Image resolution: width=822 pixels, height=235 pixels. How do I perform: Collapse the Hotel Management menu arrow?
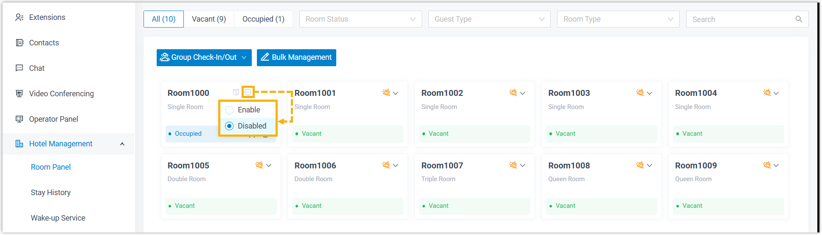coord(122,144)
